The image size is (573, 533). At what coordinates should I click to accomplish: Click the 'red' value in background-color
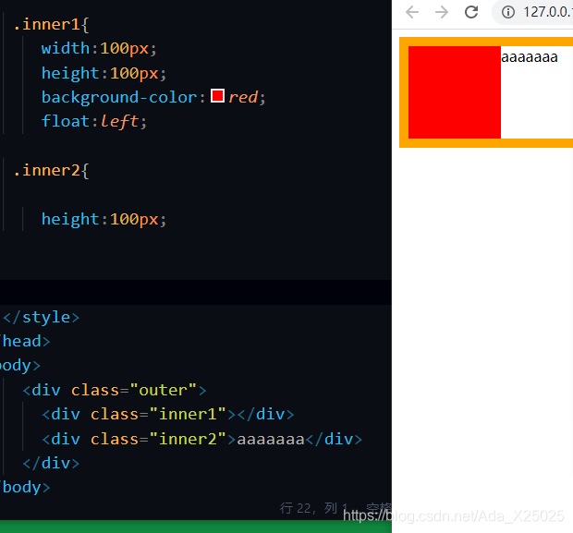click(x=243, y=97)
